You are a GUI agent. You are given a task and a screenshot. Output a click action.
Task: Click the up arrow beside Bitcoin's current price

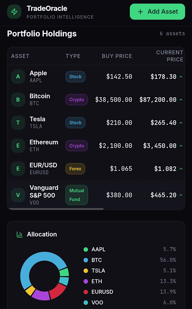[x=181, y=100]
